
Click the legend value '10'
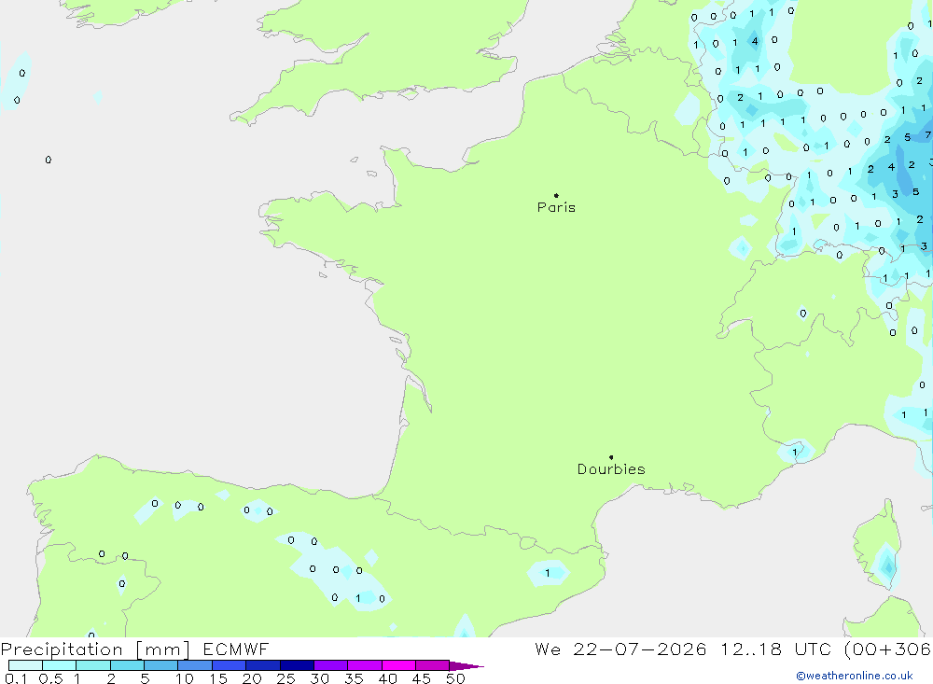(x=185, y=678)
